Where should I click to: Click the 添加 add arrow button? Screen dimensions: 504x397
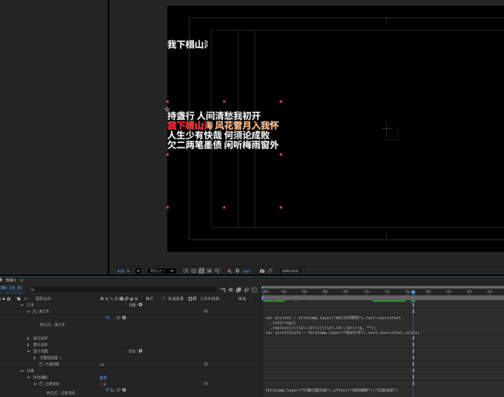click(x=140, y=351)
